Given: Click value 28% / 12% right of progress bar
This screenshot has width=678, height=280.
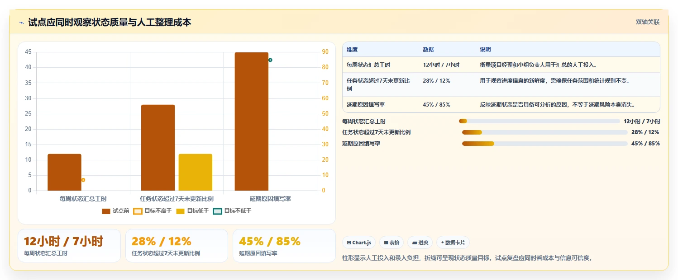Looking at the screenshot, I should pos(645,132).
